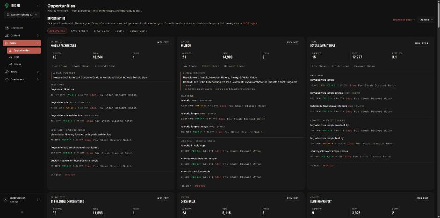Click the Developers code icon
Image resolution: width=440 pixels, height=218 pixels.
tap(7, 79)
